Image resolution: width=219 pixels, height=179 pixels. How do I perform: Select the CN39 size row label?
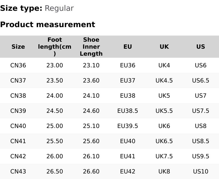pyautogui.click(x=18, y=111)
